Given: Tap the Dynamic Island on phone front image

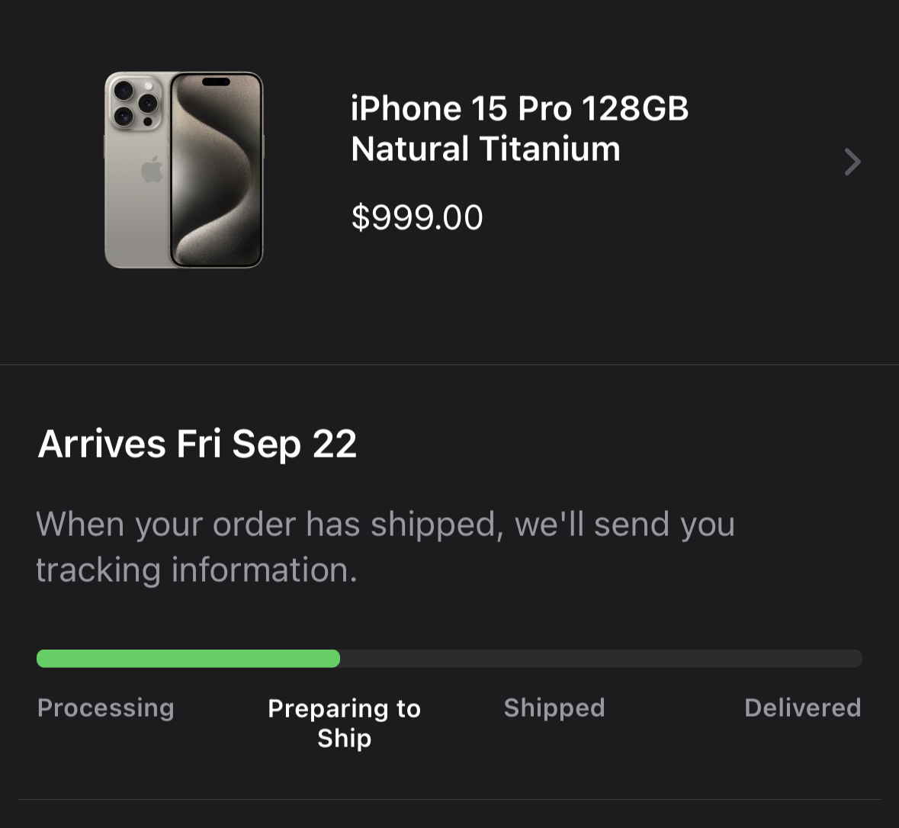Looking at the screenshot, I should pyautogui.click(x=216, y=82).
